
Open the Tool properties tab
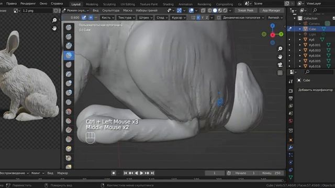tap(291, 81)
